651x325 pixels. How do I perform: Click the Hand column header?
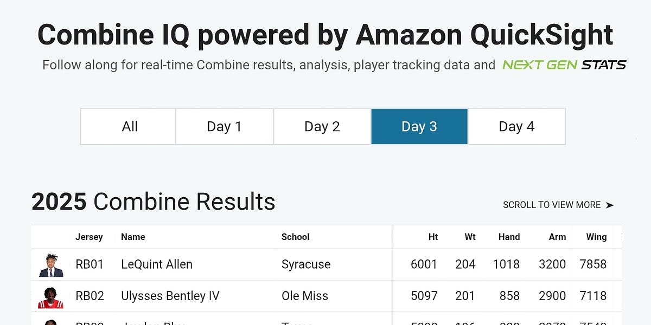[x=509, y=237]
